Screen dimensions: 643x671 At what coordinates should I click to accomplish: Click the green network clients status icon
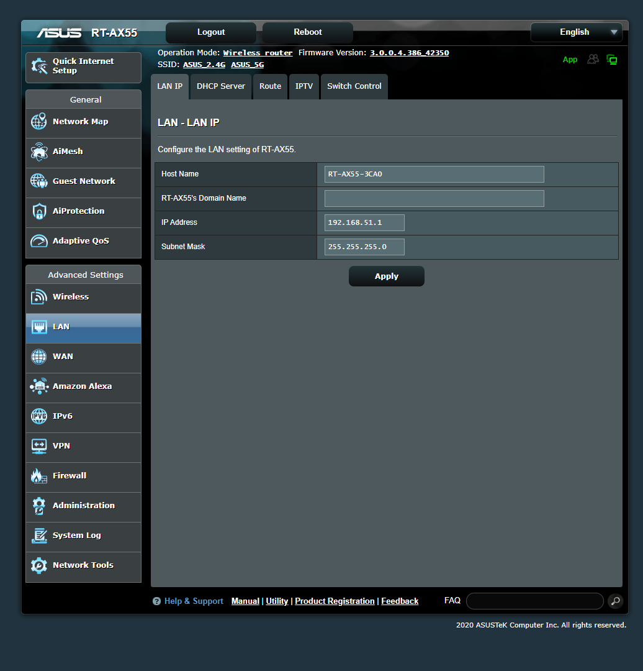pyautogui.click(x=612, y=60)
